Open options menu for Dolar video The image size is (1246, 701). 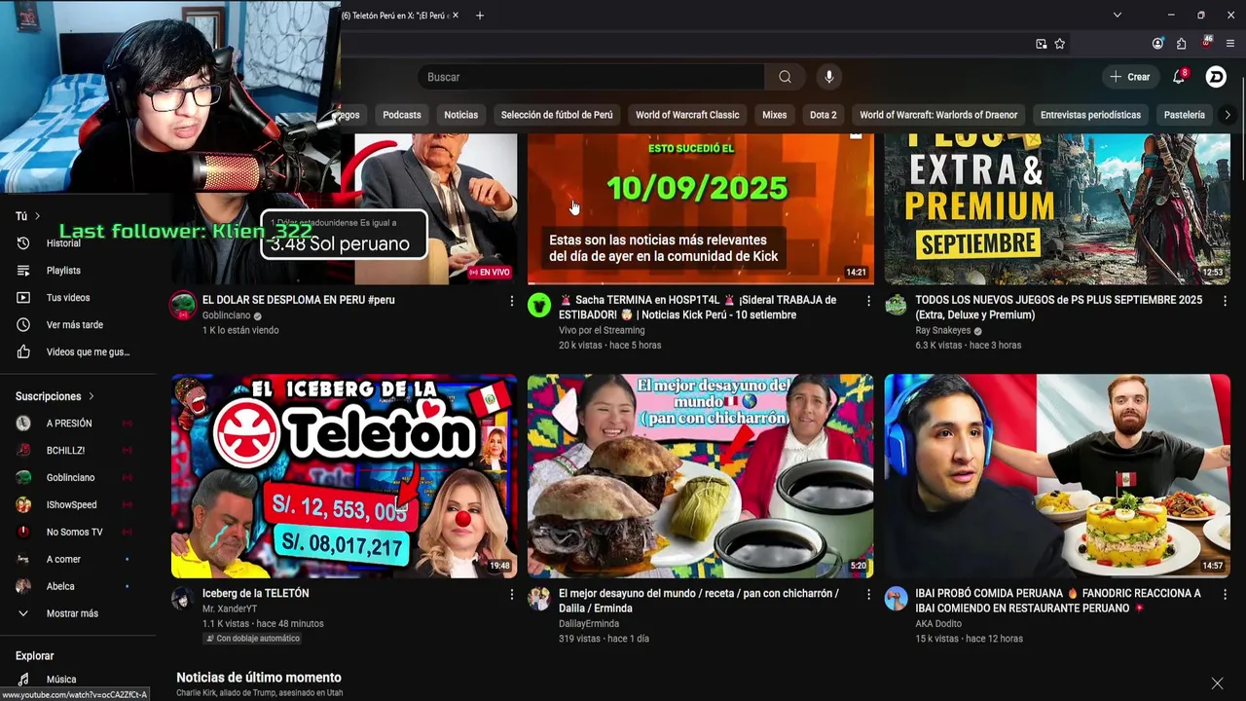click(x=511, y=302)
